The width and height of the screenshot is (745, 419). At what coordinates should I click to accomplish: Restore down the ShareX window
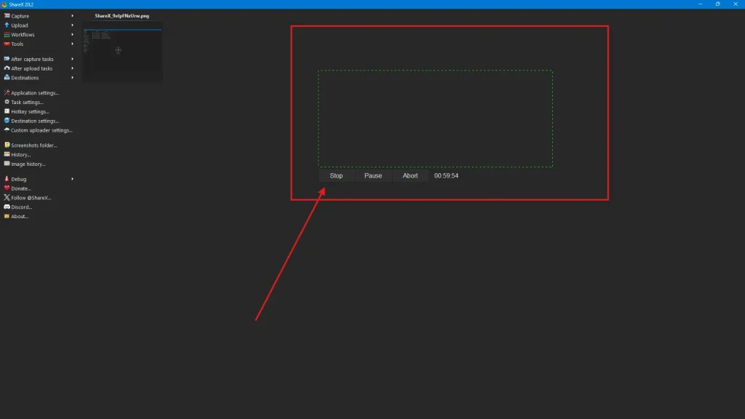717,4
